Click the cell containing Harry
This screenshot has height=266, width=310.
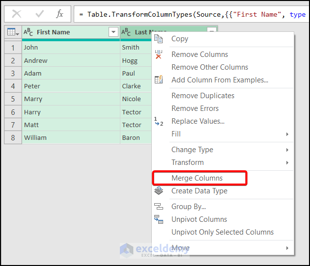click(x=71, y=112)
